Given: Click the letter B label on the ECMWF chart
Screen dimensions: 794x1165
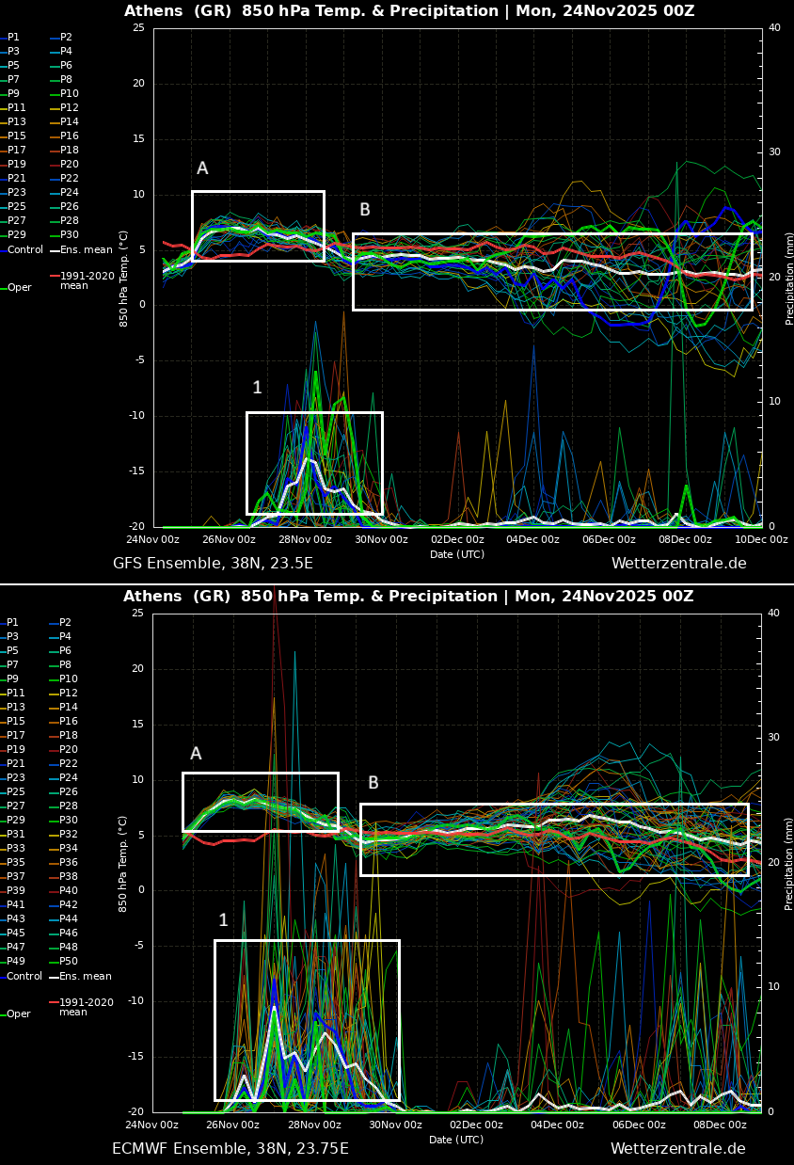Looking at the screenshot, I should coord(373,783).
